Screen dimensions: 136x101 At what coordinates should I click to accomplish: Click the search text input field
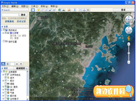10,15
